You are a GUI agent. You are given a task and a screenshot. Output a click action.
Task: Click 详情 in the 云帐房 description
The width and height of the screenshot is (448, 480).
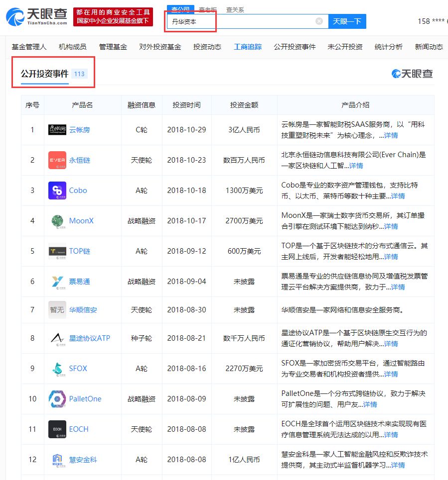[391, 135]
